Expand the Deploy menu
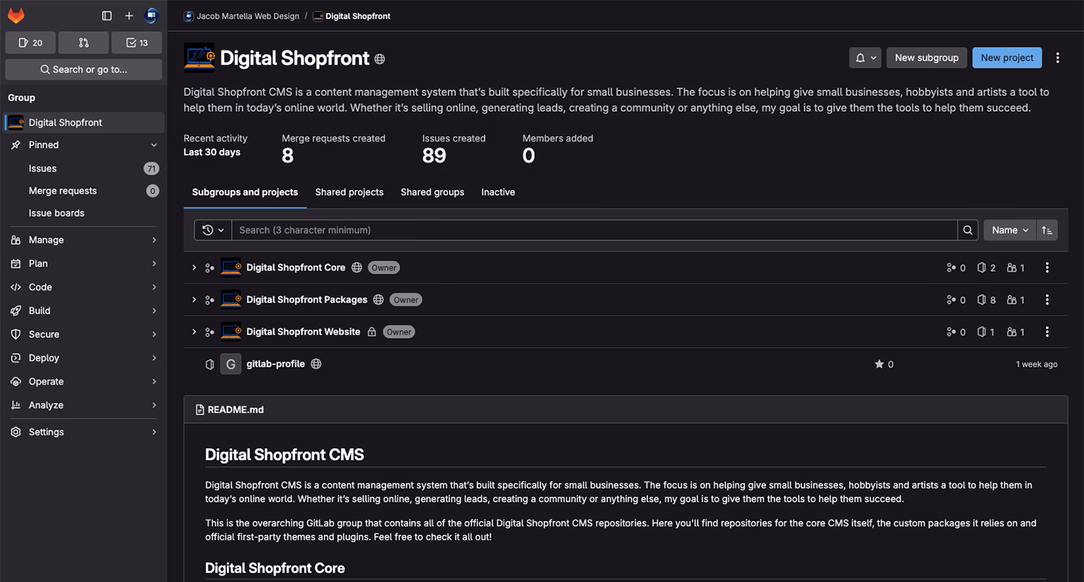 pyautogui.click(x=84, y=358)
